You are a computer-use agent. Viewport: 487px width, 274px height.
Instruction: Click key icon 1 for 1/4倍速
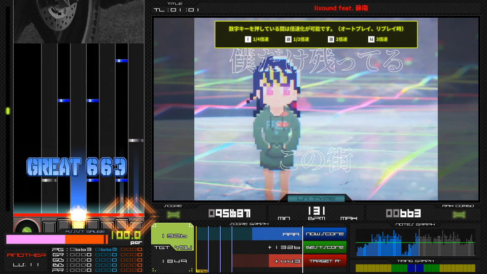[x=248, y=39]
